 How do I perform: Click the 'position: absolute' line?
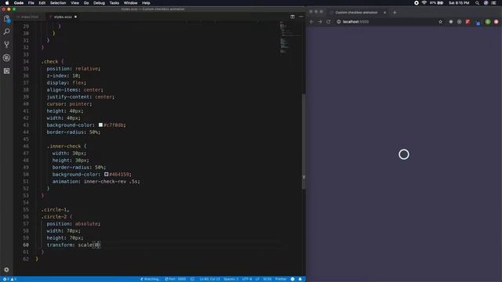coord(73,224)
